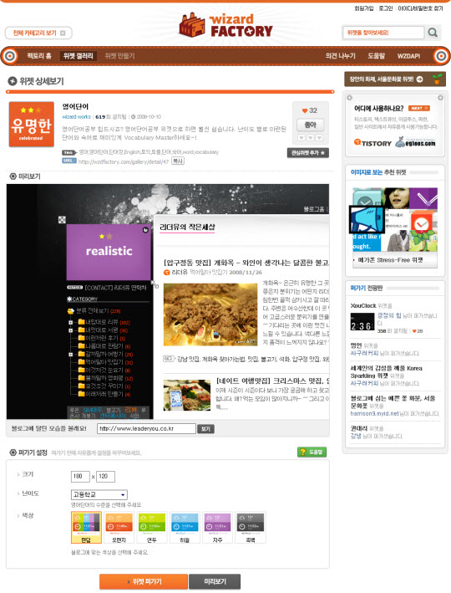
Task: Open the 위젯 만들기 menu
Action: coord(119,56)
